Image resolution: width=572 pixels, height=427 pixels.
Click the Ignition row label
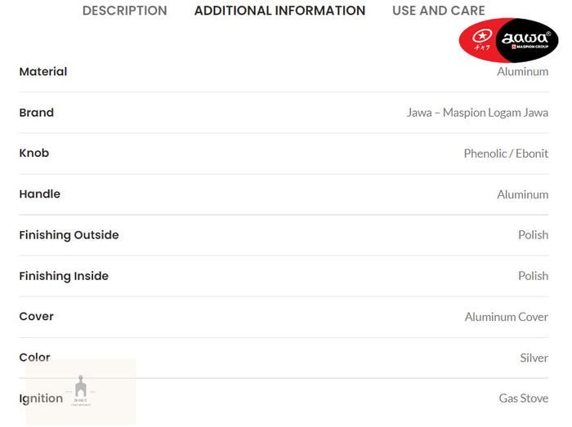(41, 398)
